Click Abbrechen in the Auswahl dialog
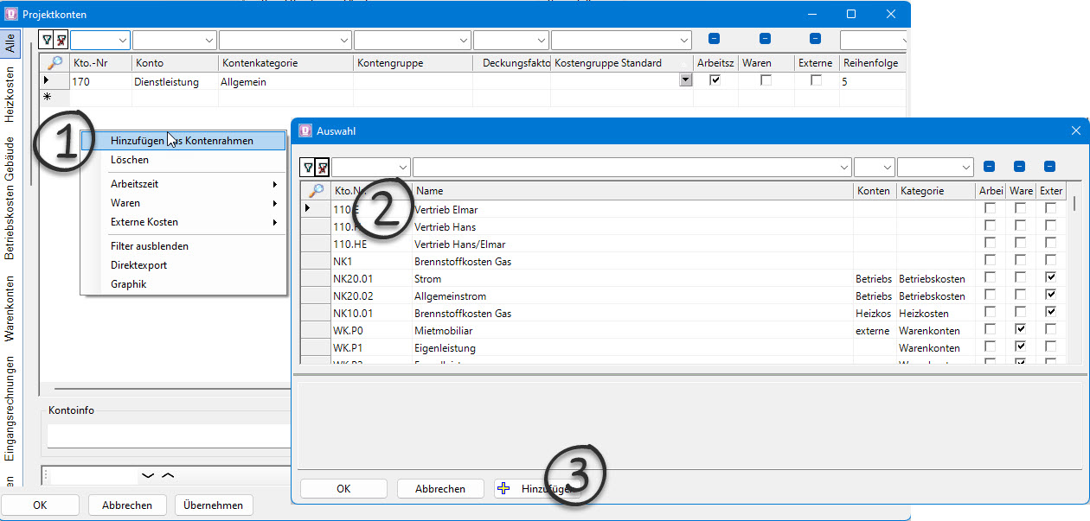Viewport: 1090px width, 521px height. pos(439,489)
